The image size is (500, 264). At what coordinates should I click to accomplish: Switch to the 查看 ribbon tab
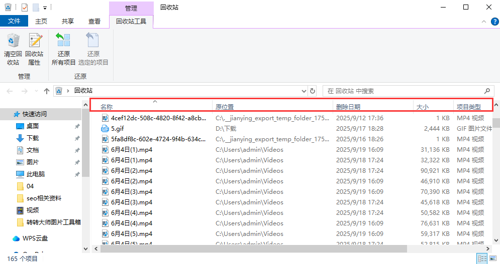point(94,21)
